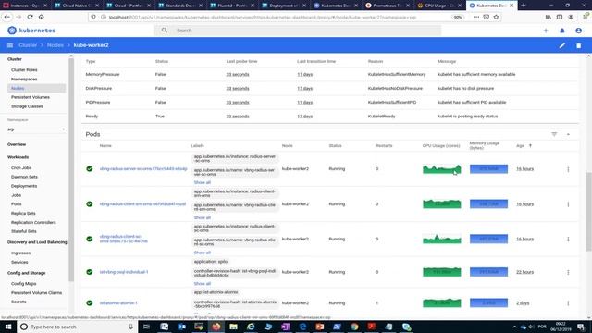Click the browser address bar
Viewport: 592px width, 333px height.
pos(279,17)
